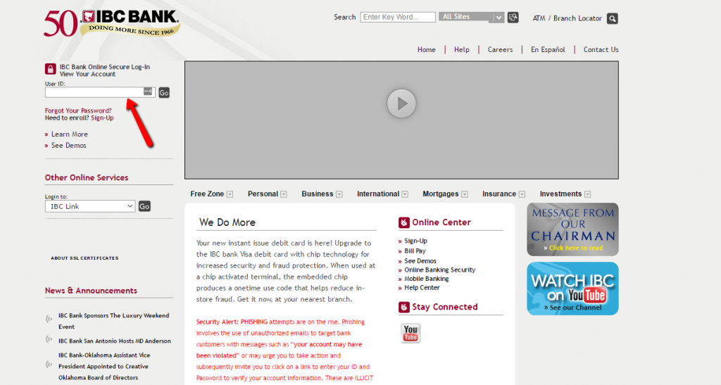Image resolution: width=721 pixels, height=385 pixels.
Task: Open See Demos link under log-in
Action: 68,145
